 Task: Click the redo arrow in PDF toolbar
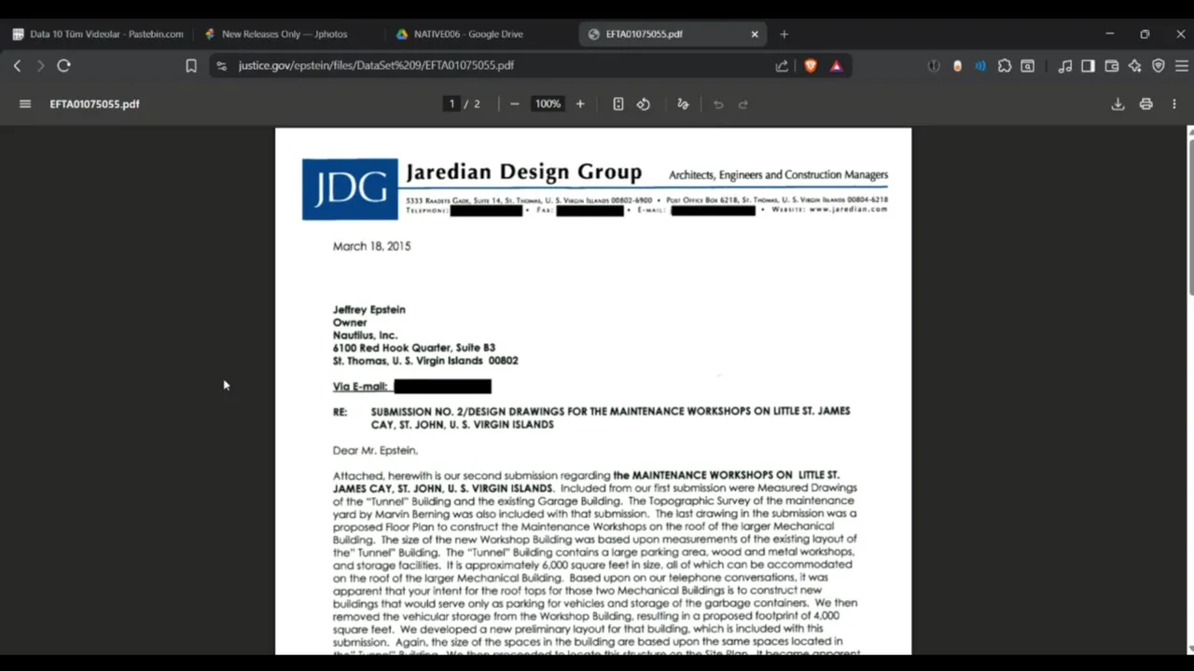[743, 103]
